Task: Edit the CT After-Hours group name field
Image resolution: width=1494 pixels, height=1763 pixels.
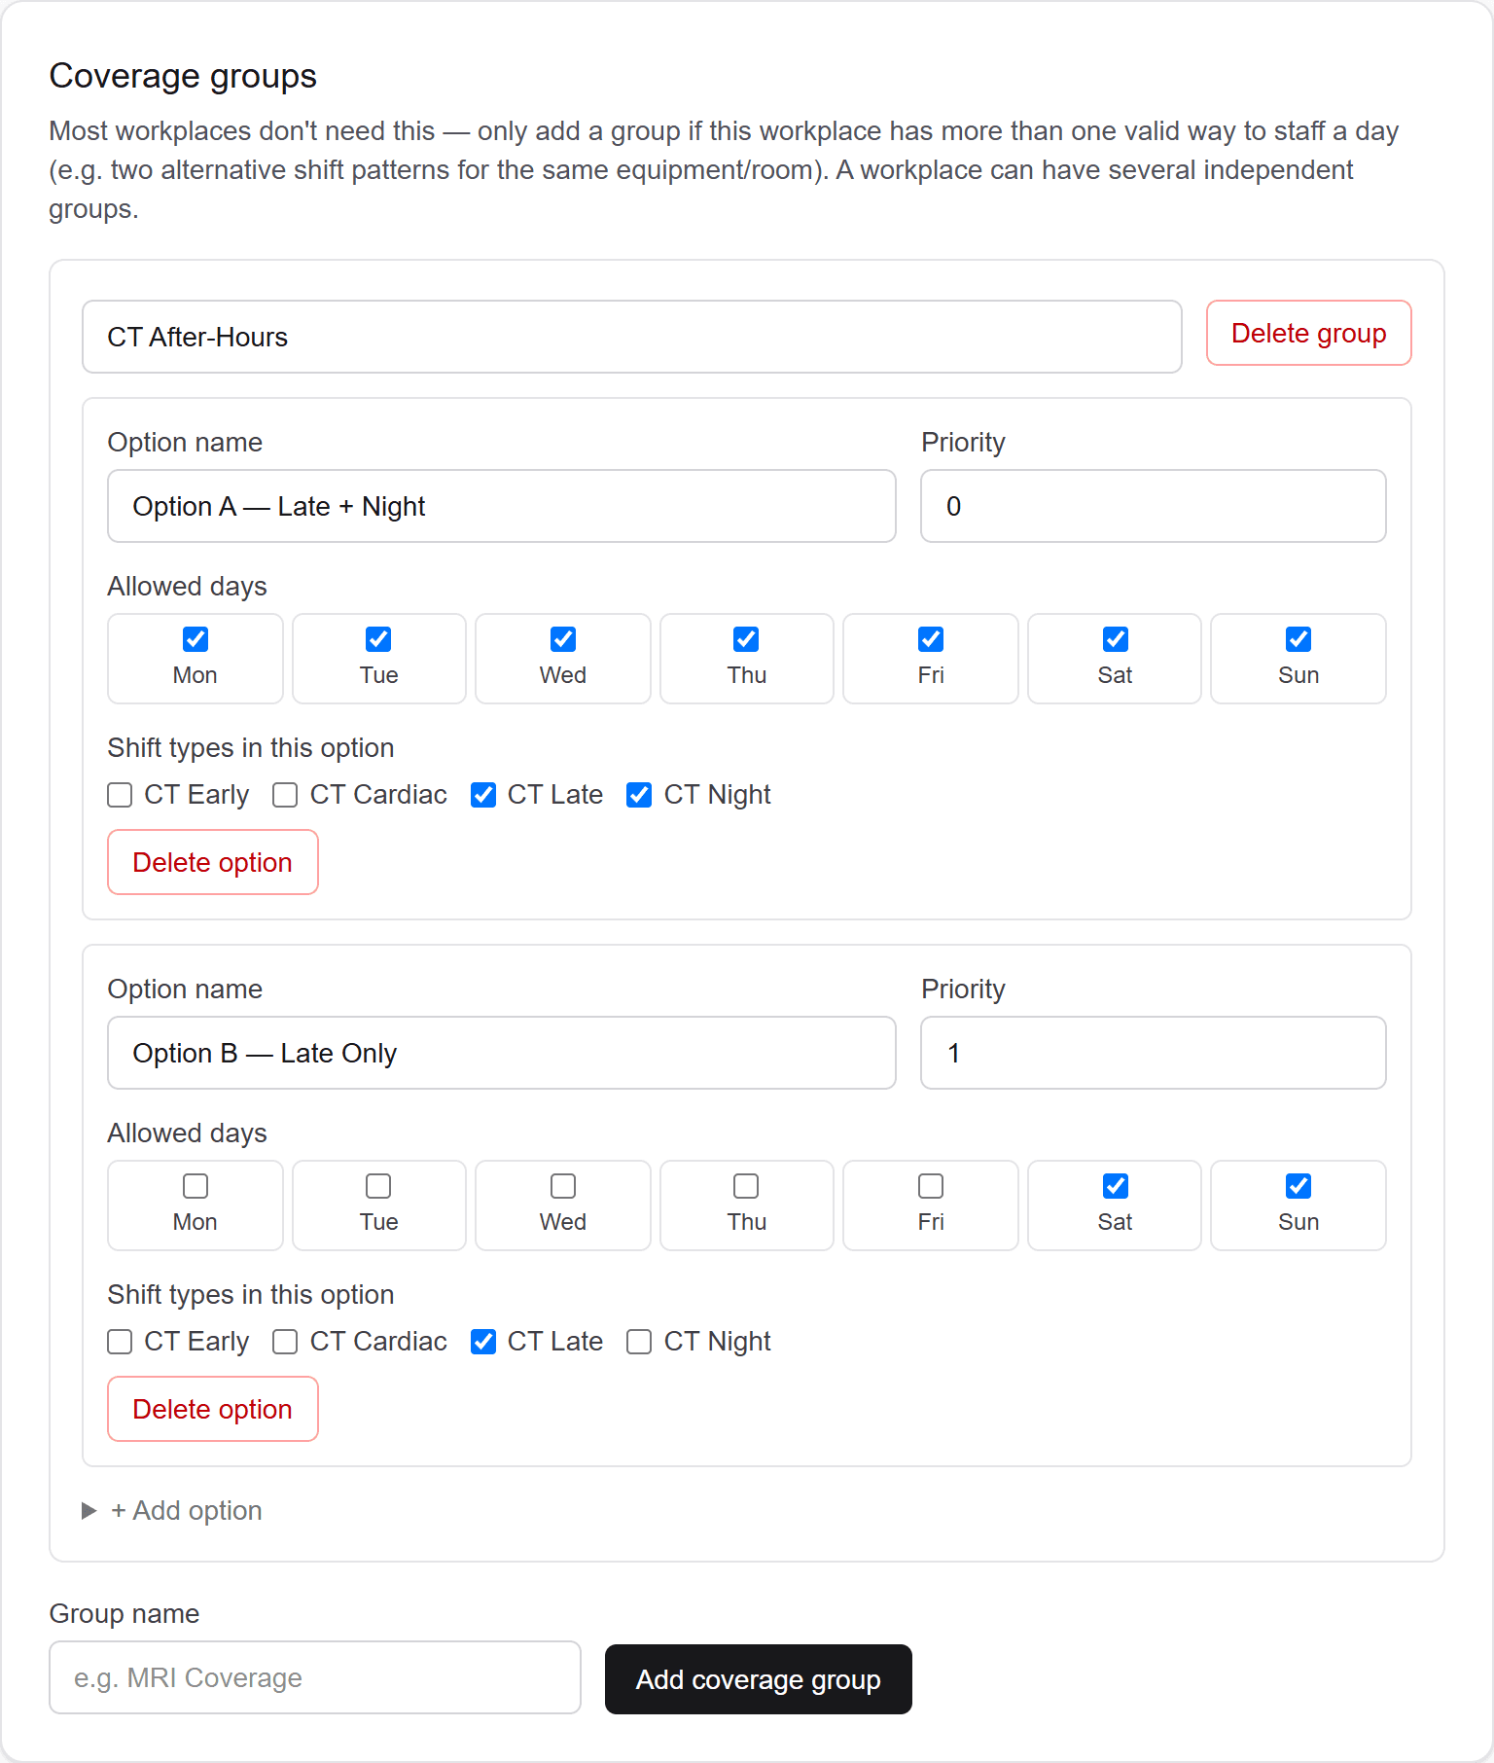Action: coord(632,337)
